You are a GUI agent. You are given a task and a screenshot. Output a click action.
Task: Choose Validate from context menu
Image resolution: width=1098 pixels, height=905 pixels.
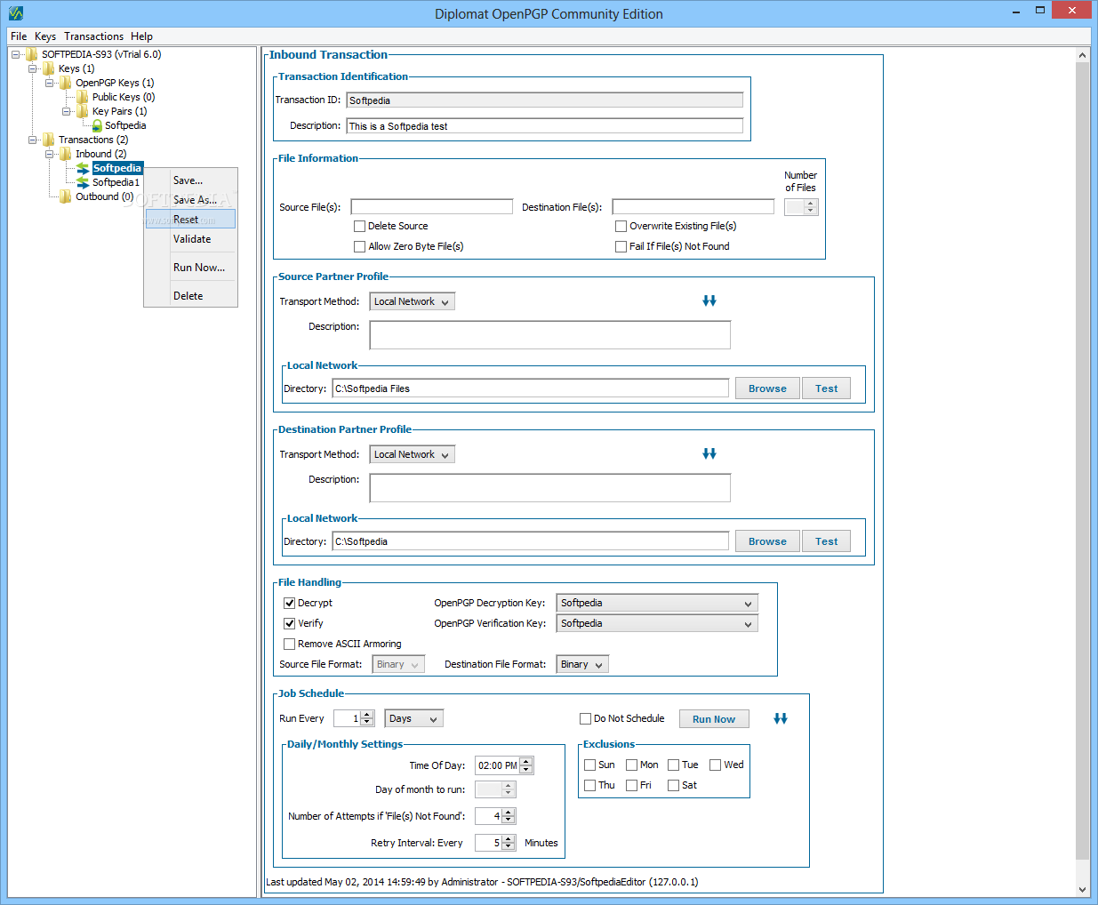pos(191,239)
